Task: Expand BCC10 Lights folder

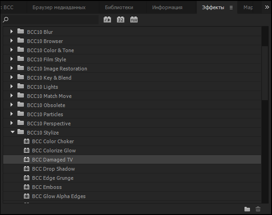Action: [x=11, y=86]
